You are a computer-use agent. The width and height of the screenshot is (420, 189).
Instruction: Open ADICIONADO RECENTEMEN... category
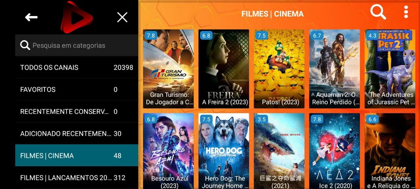click(76, 134)
